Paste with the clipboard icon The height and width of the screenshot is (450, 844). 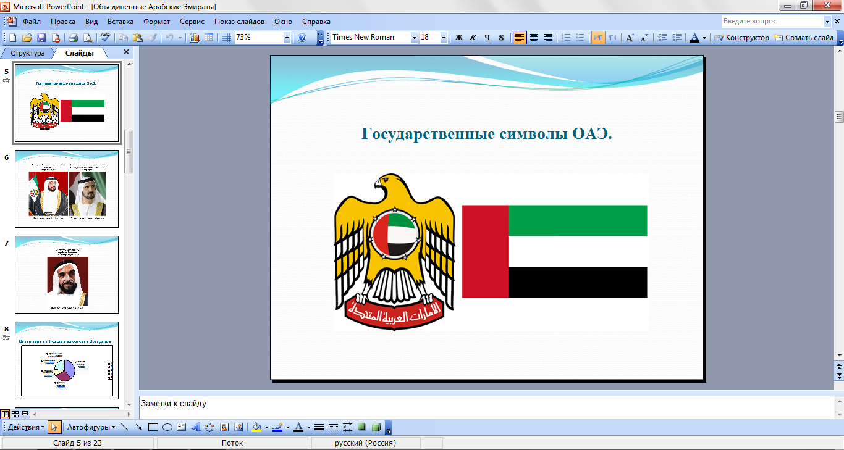138,38
